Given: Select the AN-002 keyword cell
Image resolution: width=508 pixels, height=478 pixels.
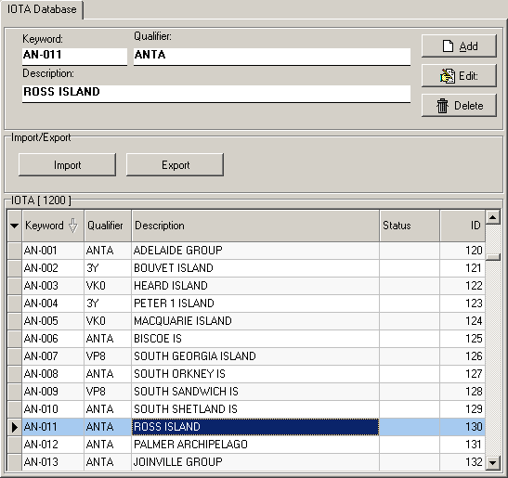Looking at the screenshot, I should pos(53,268).
